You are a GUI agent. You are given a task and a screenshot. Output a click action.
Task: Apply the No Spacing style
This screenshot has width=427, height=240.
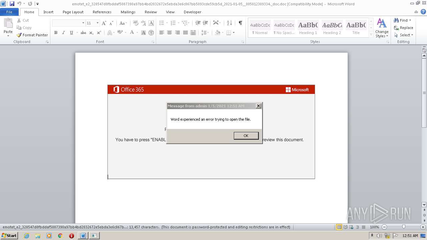pos(284,28)
